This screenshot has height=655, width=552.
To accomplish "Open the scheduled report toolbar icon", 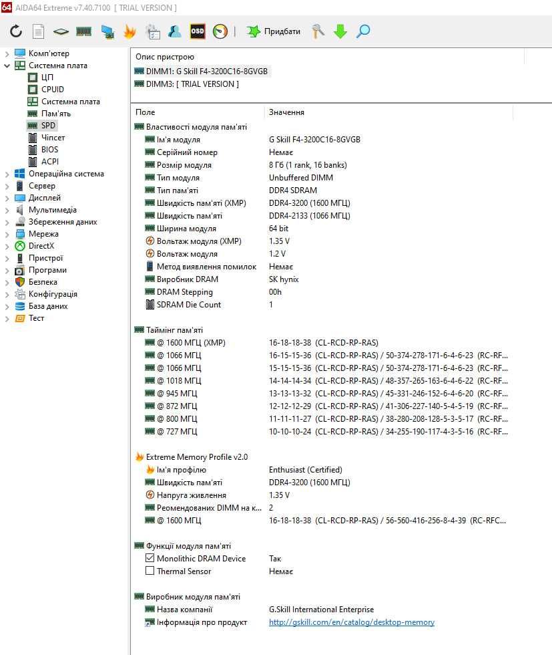I will coord(153,32).
